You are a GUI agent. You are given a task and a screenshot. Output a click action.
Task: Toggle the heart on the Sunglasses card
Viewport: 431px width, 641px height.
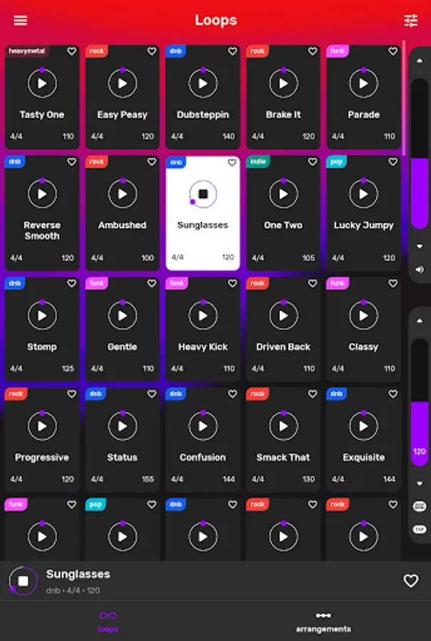click(x=232, y=162)
